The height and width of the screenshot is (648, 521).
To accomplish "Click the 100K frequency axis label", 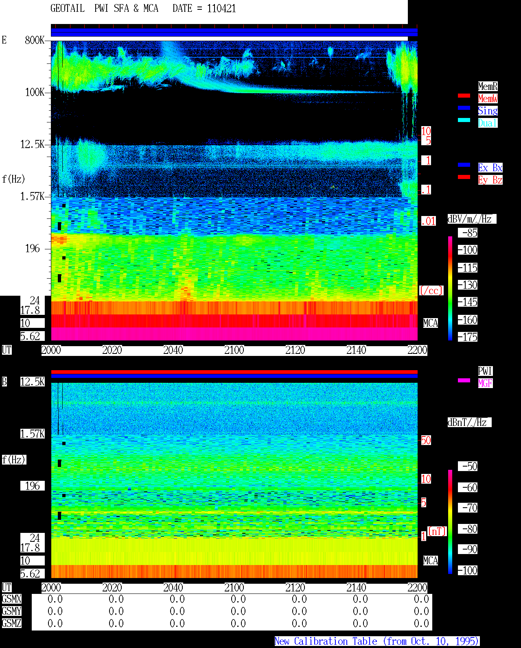I will pyautogui.click(x=35, y=92).
